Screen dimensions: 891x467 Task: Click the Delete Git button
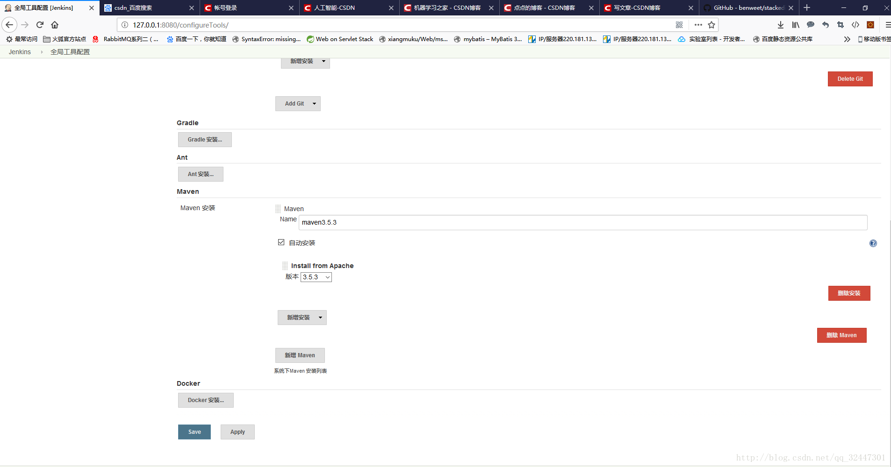tap(850, 79)
